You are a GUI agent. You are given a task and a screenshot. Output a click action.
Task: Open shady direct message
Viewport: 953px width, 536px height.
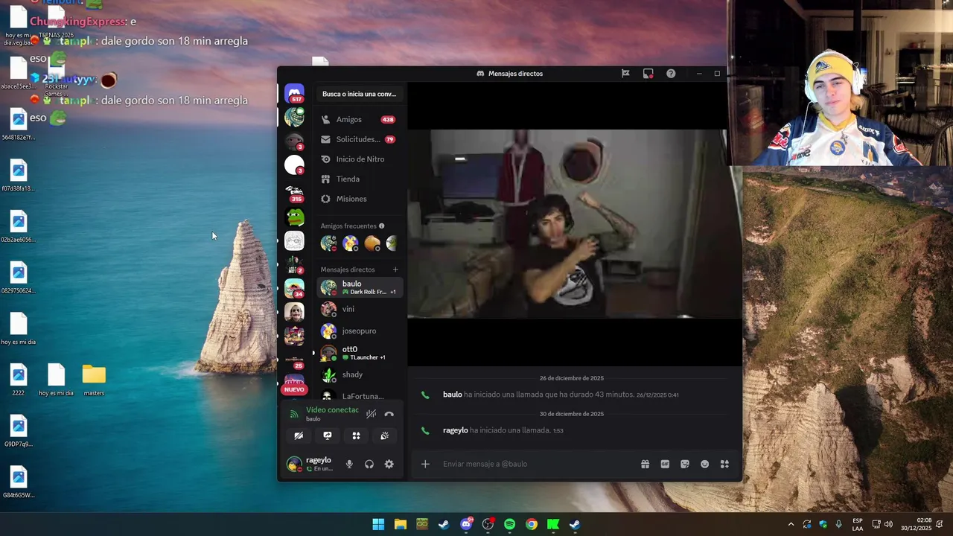pos(360,374)
